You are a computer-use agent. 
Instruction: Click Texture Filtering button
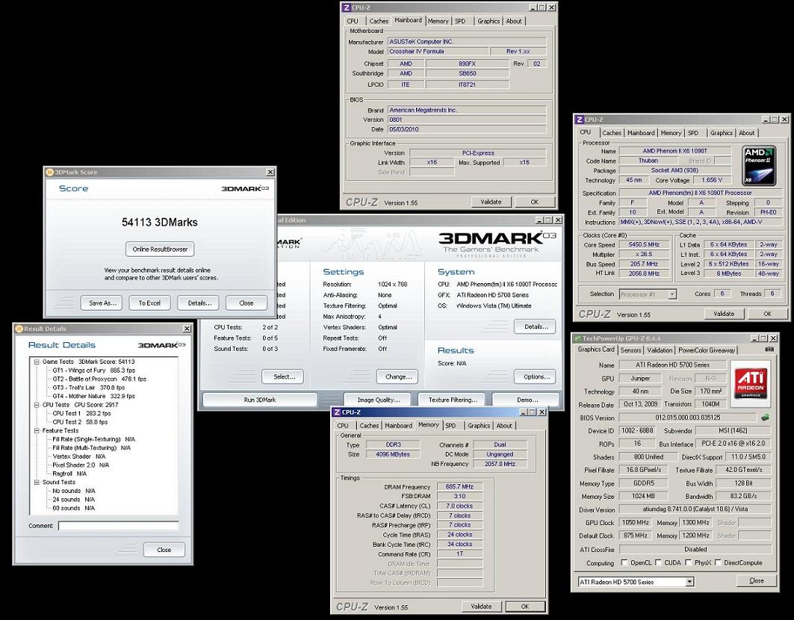tap(452, 400)
